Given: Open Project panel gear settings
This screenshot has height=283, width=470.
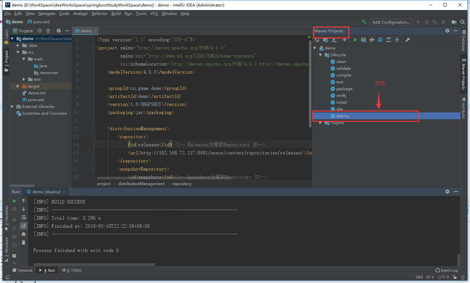Looking at the screenshot, I should coord(59,31).
